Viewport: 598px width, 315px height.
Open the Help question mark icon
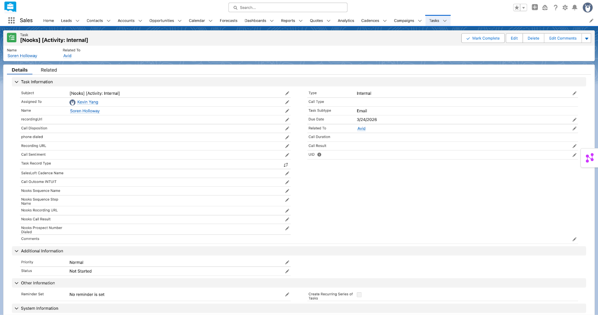point(555,7)
